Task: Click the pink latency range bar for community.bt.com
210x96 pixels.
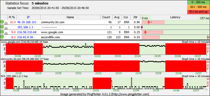Action: coord(153,22)
